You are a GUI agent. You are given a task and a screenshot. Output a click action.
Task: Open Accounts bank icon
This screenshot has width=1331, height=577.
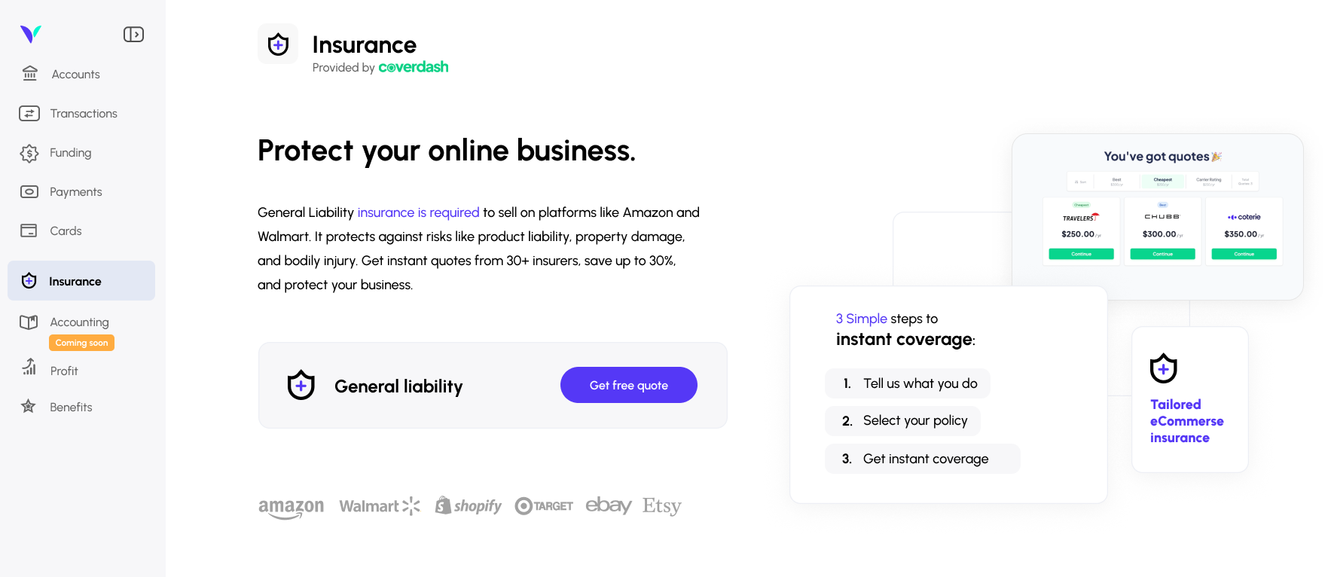[x=30, y=73]
